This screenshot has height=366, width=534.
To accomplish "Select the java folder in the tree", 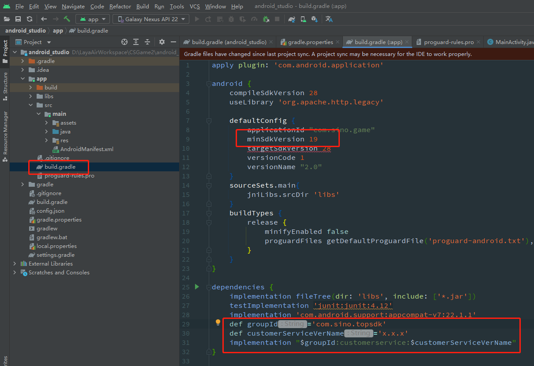I will [x=65, y=131].
